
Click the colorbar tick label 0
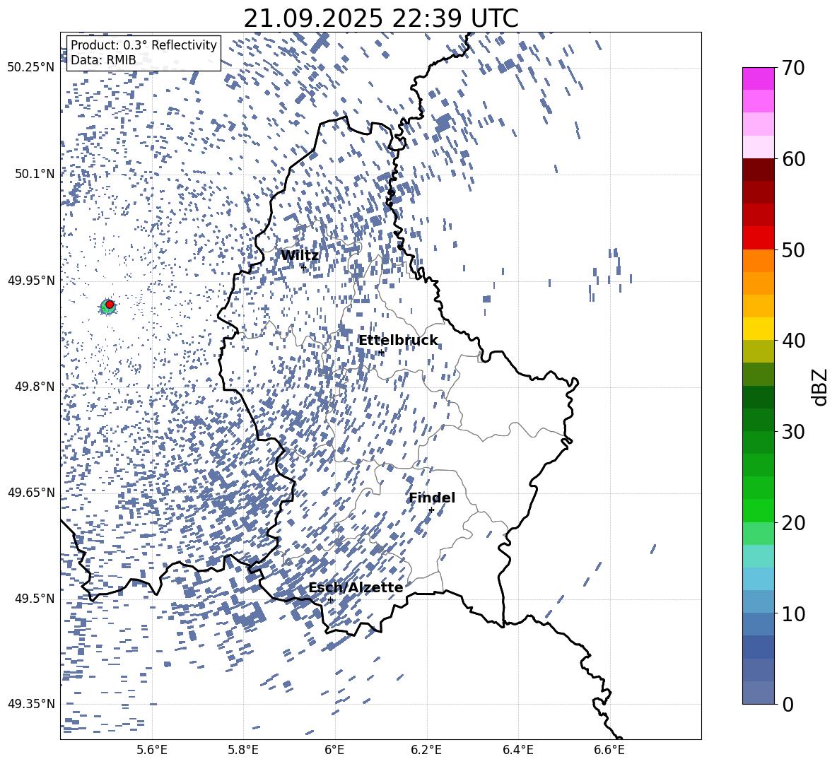pyautogui.click(x=788, y=704)
